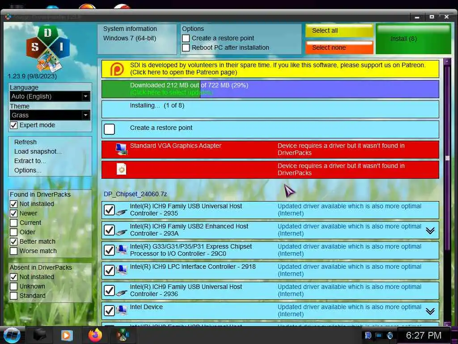
Task: Click the Standard VGA Graphics Adapter monitor icon
Action: [121, 149]
